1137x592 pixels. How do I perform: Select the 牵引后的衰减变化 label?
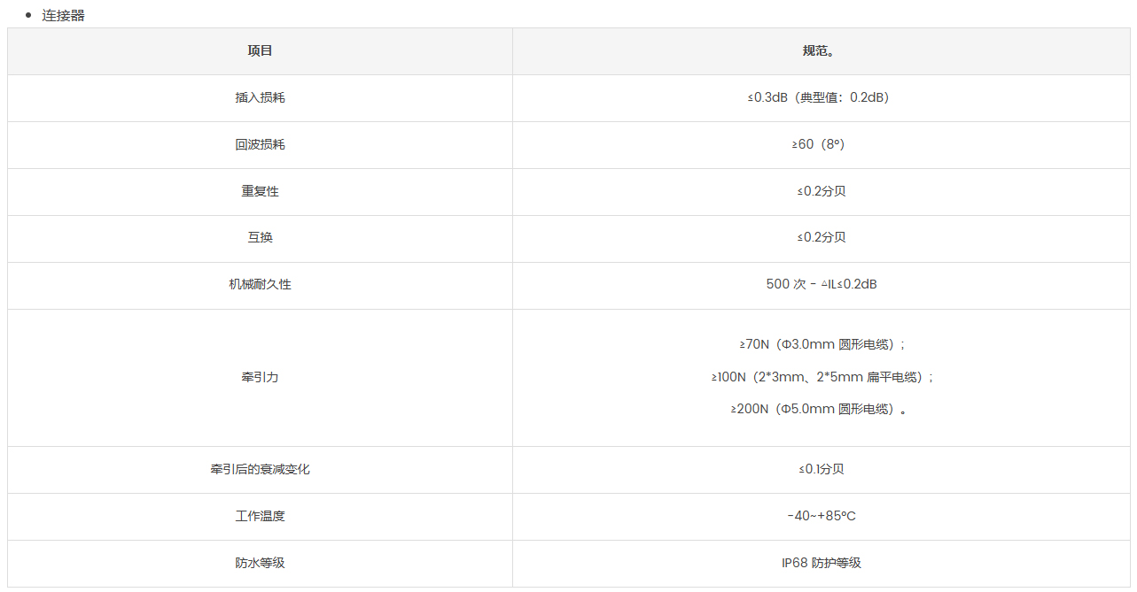coord(260,470)
